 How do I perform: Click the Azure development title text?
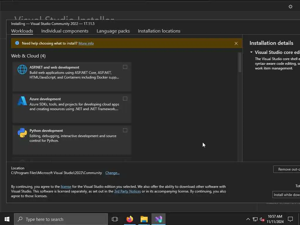tap(45, 99)
